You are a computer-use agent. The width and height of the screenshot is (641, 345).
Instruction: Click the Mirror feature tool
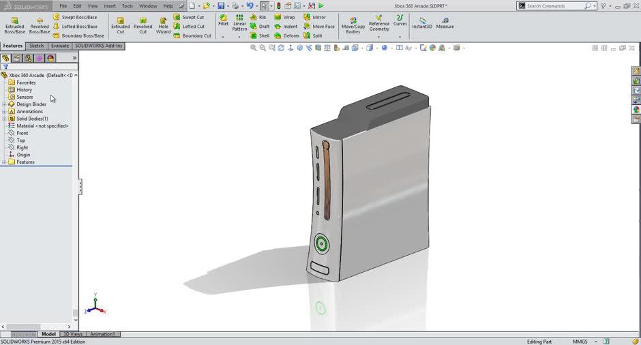click(x=315, y=17)
